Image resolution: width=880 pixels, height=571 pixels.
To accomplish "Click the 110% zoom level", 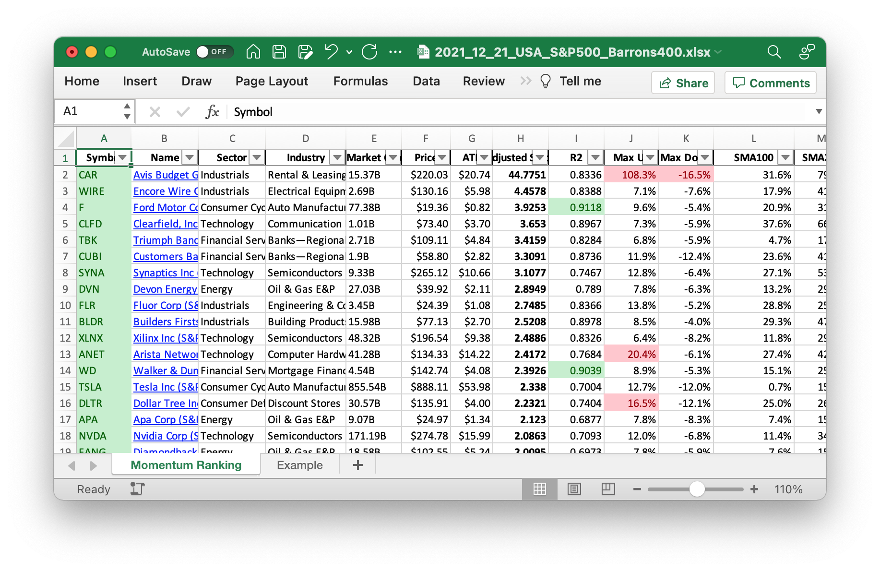I will tap(788, 489).
